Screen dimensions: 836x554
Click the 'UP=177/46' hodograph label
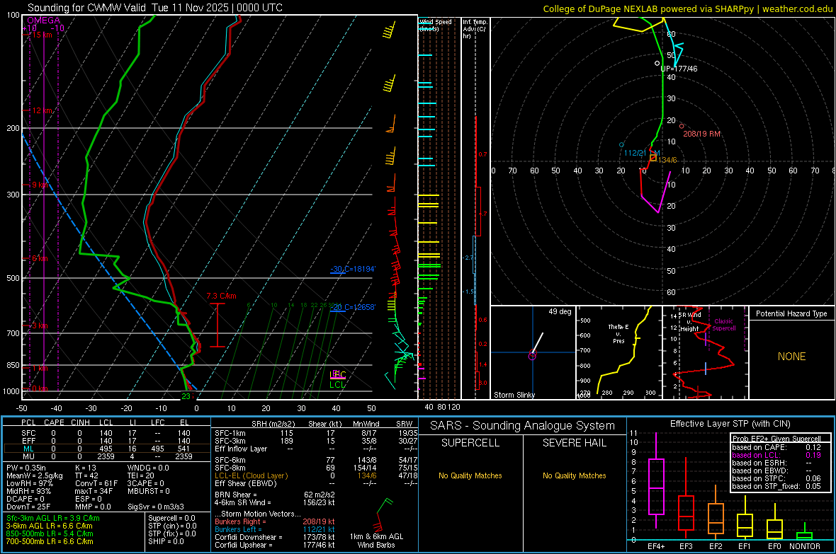[679, 69]
